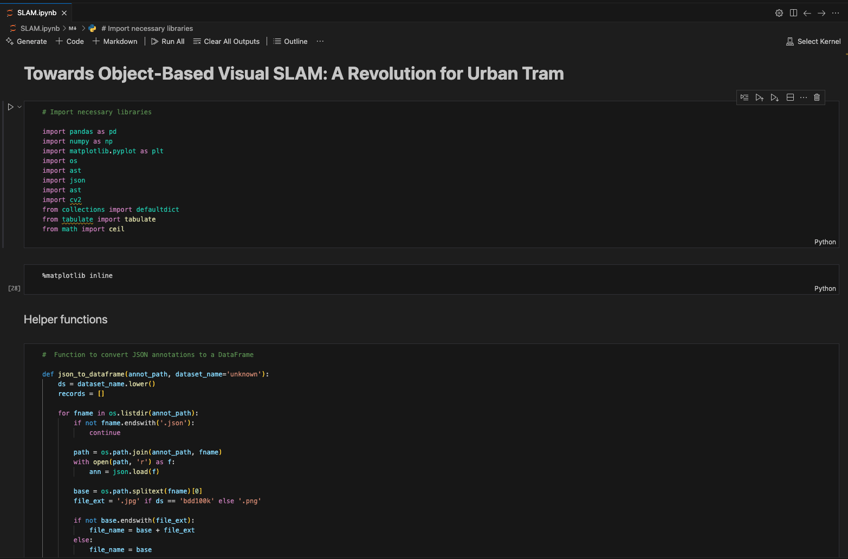This screenshot has height=559, width=848.
Task: Open the Select Kernel picker
Action: 813,42
